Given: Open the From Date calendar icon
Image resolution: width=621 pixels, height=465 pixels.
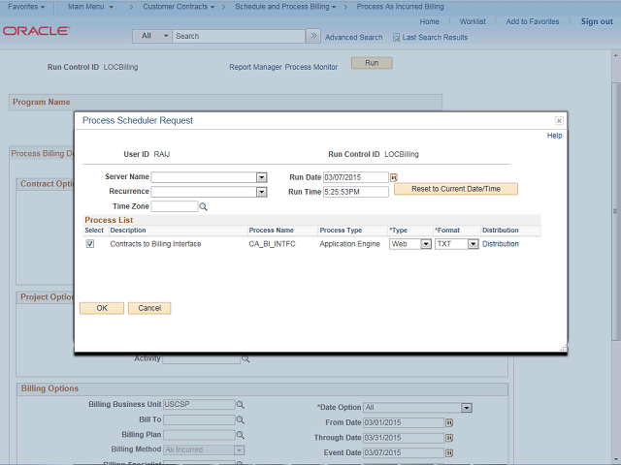Looking at the screenshot, I should tap(449, 423).
